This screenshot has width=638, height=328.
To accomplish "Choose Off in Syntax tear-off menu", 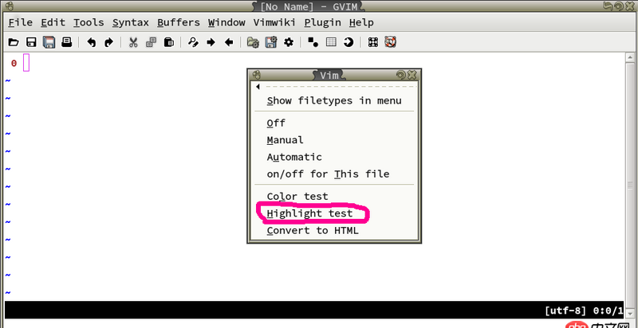I will [x=334, y=123].
